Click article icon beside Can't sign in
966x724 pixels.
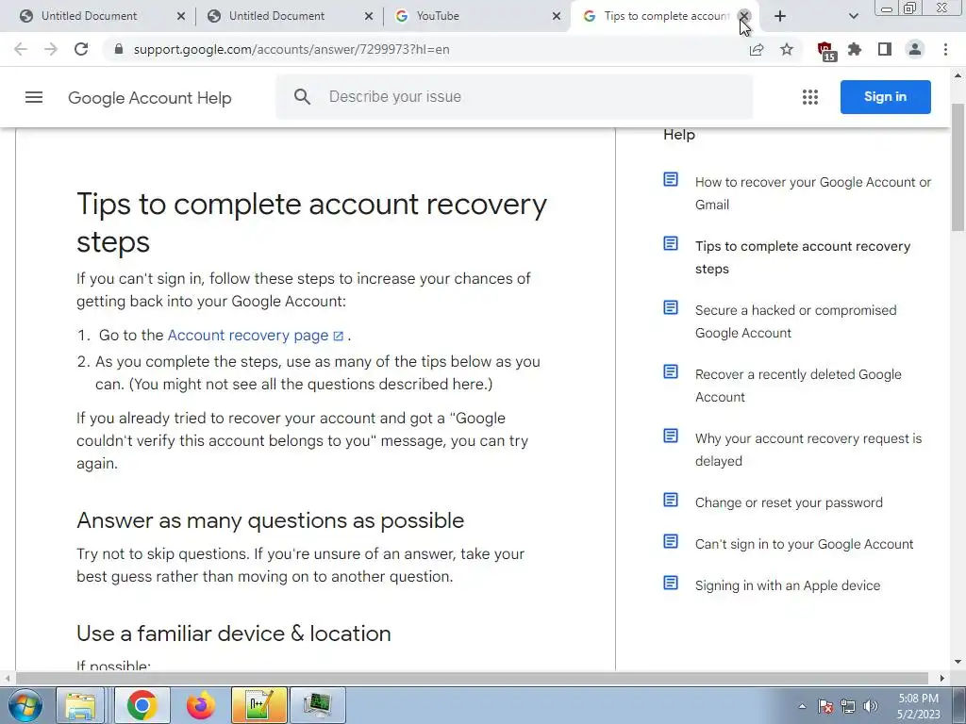point(671,541)
